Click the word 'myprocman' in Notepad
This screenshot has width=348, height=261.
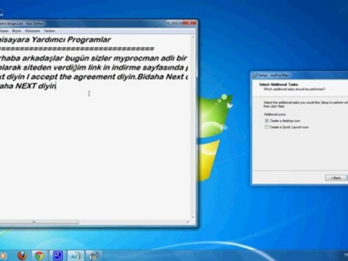pos(136,58)
